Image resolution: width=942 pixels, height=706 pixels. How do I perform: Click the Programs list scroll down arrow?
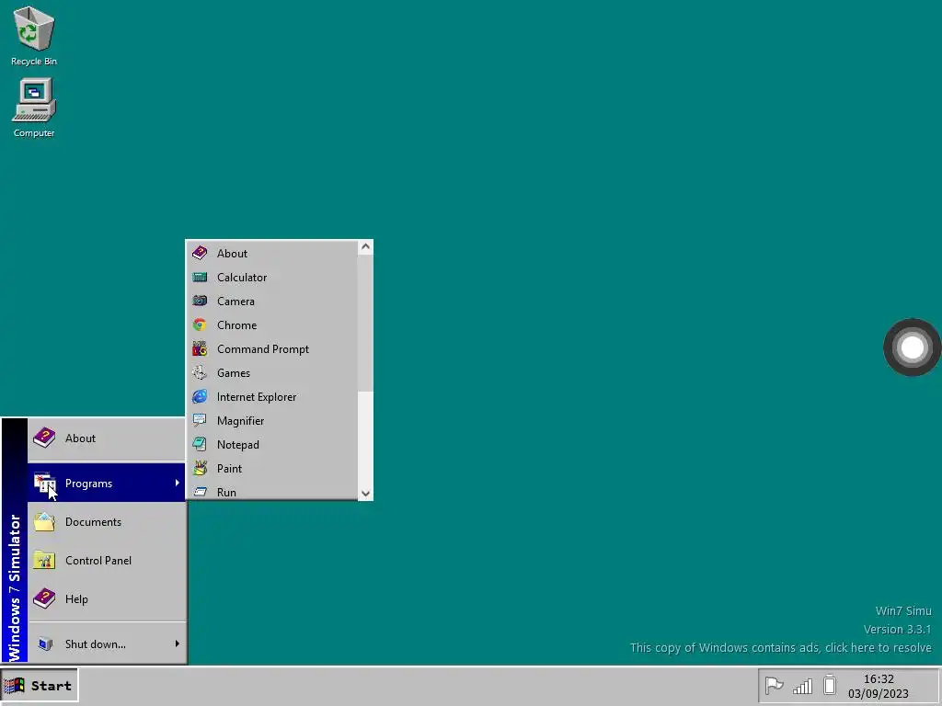[x=365, y=494]
